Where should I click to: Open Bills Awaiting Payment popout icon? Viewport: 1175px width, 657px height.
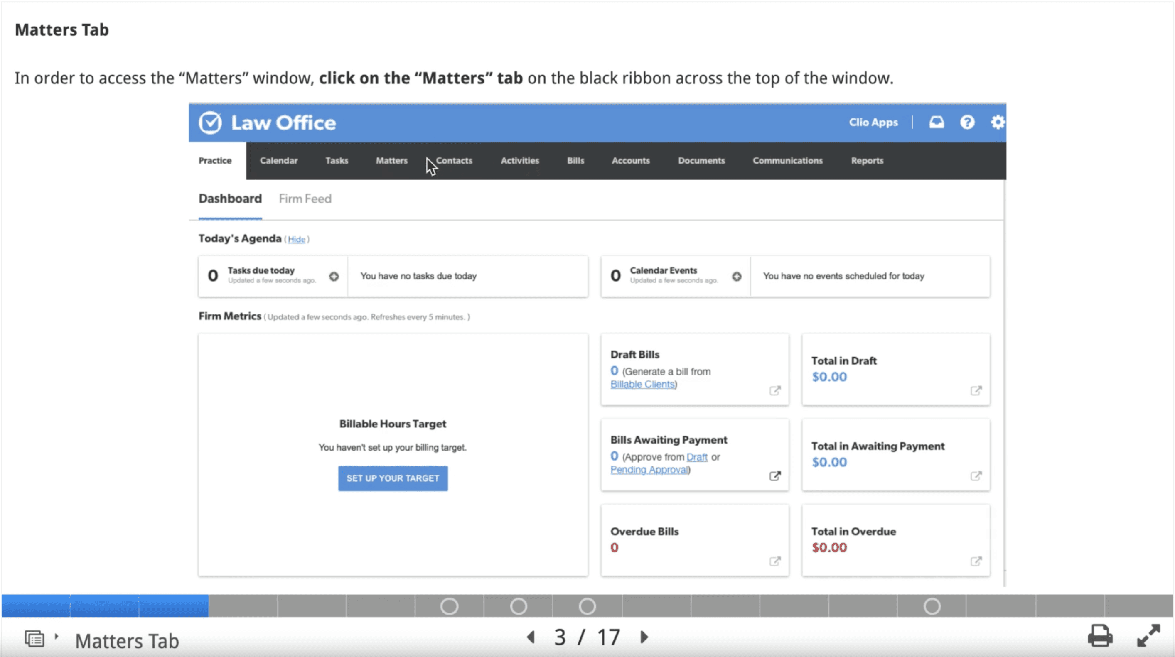pos(775,476)
